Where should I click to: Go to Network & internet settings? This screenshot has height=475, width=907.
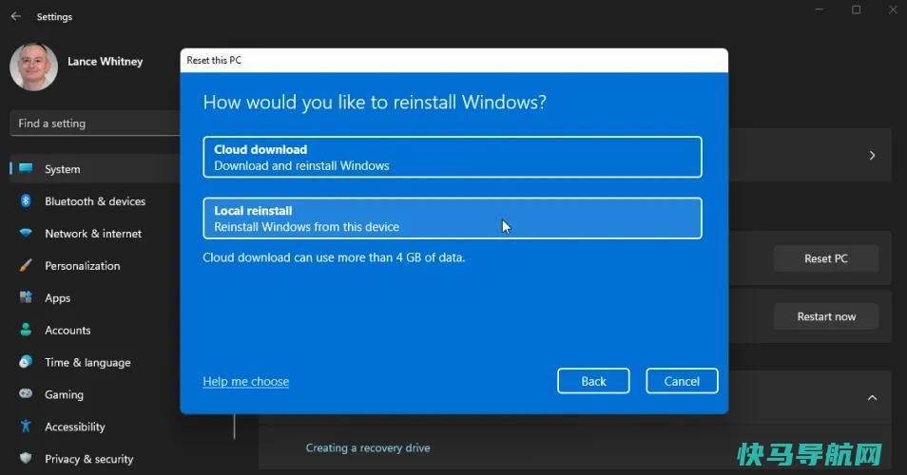93,234
